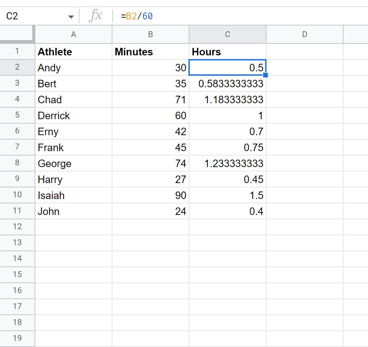Click Harry's minutes value 27
Screen dimensions: 368x347
coord(150,179)
